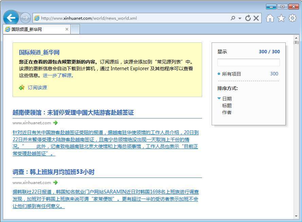
Task: Open the 进一步了解源 link
Action: coord(58,75)
